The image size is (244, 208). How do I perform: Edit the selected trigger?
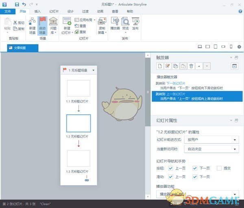click(168, 66)
